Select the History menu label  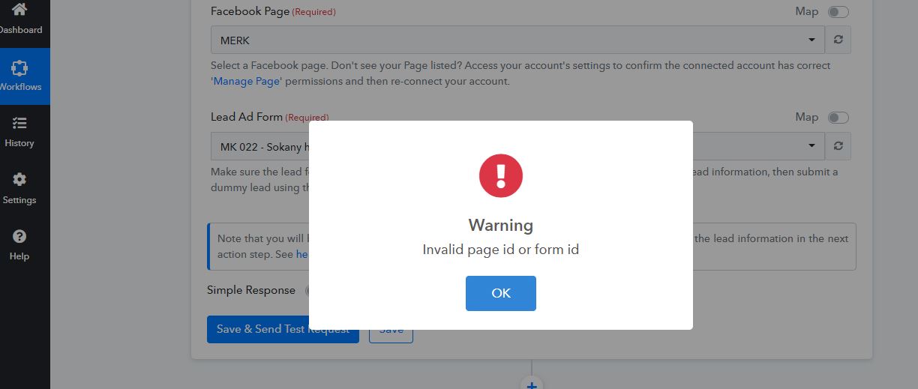point(19,143)
